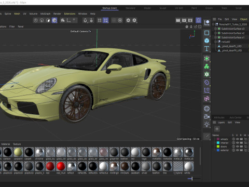Open viewport Filter menu

[x=12, y=26]
